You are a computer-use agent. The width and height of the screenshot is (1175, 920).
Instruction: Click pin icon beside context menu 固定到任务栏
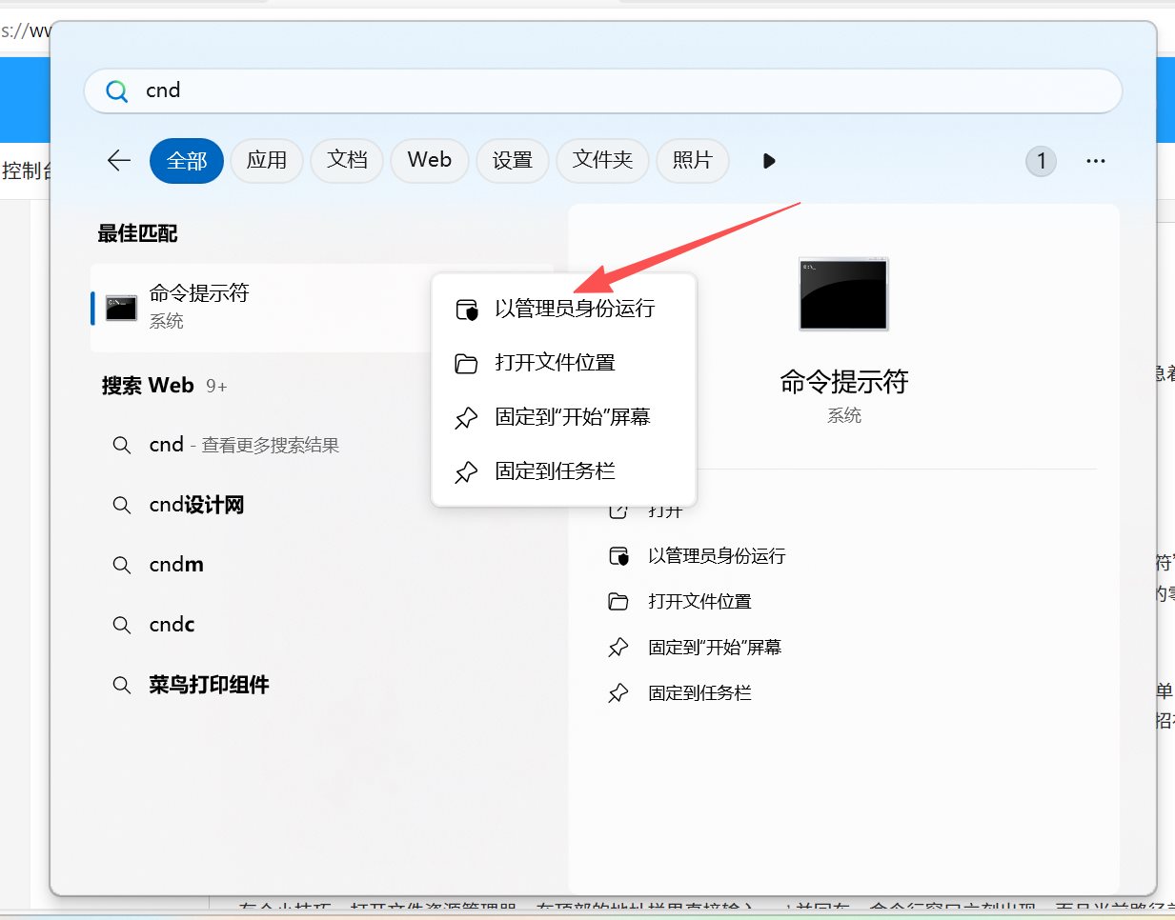(x=466, y=472)
